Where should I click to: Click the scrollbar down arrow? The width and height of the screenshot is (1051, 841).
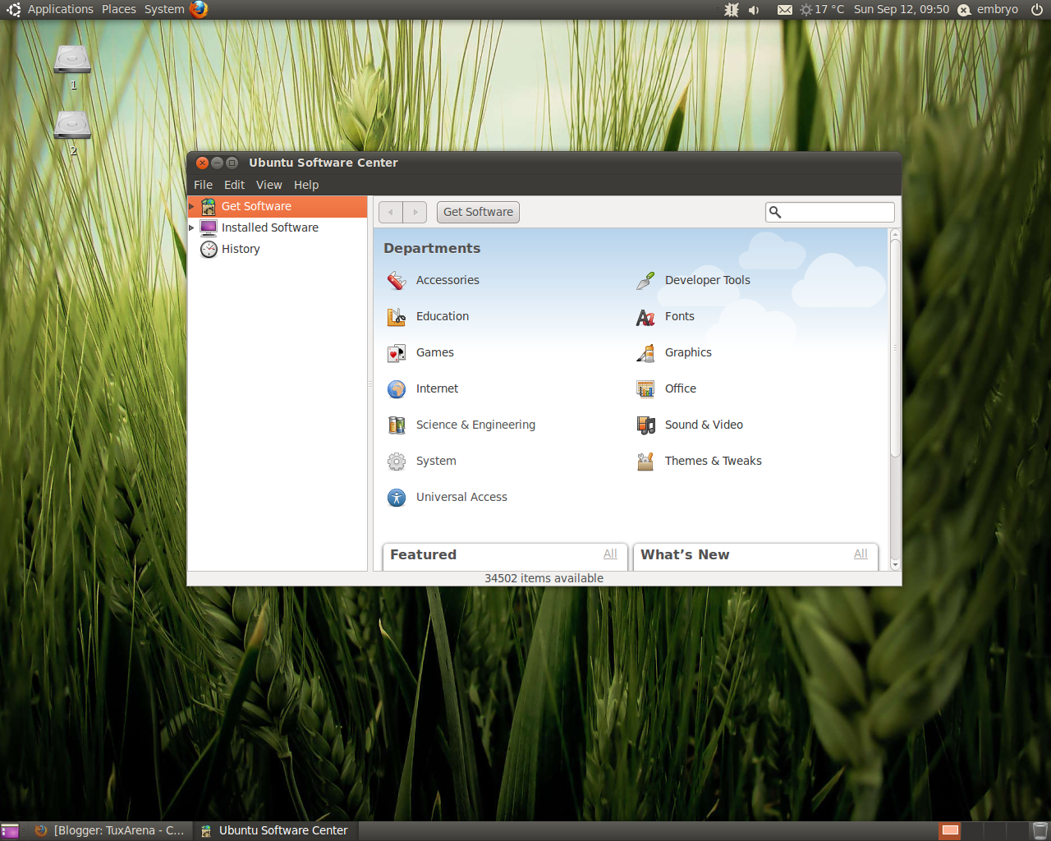coord(895,564)
